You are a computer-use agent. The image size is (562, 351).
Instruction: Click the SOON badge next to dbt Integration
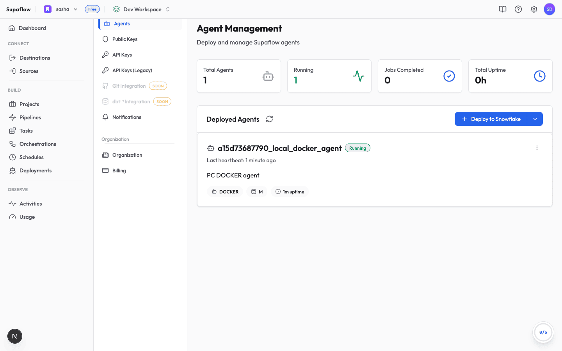click(162, 101)
